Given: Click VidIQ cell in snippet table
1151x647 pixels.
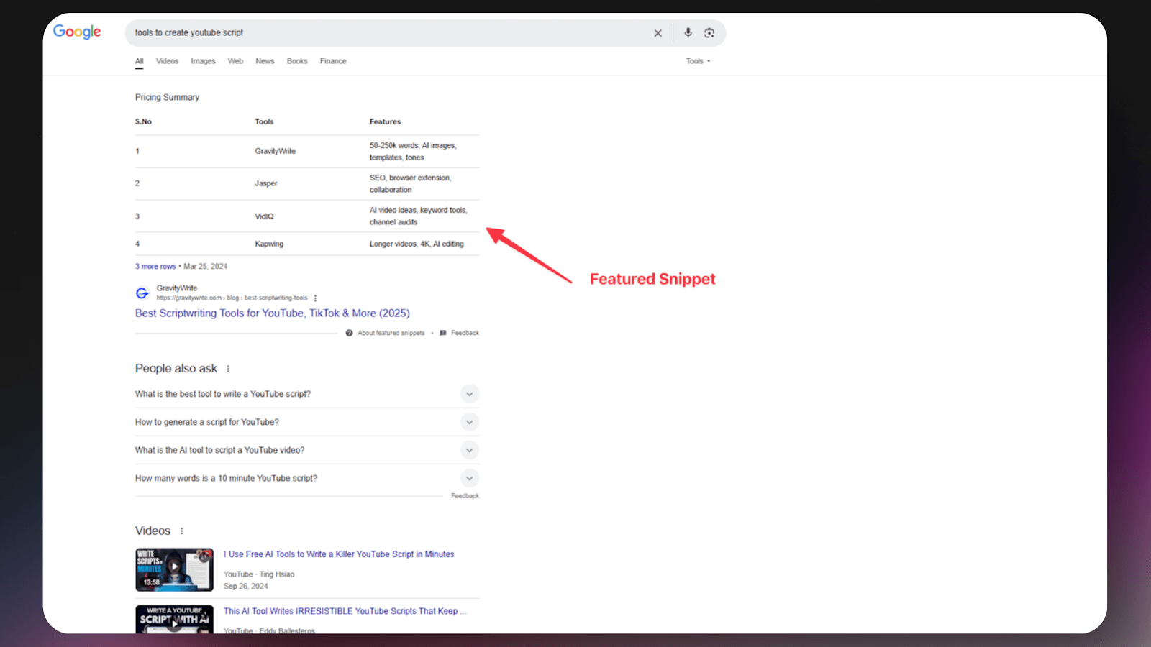Looking at the screenshot, I should pyautogui.click(x=264, y=216).
